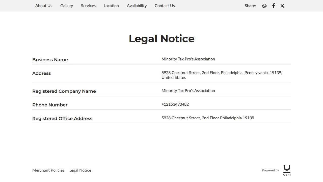
Task: Click the Legal Notice page heading
Action: (x=161, y=39)
